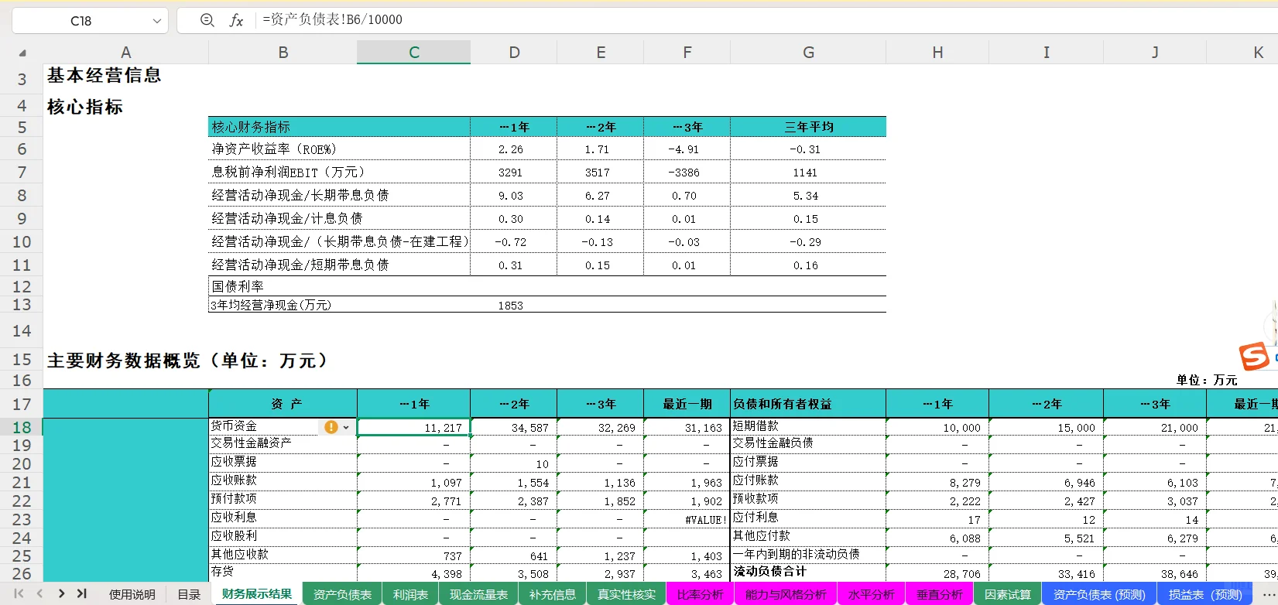The image size is (1278, 605).
Task: Click the Sogou input method icon
Action: (1254, 357)
